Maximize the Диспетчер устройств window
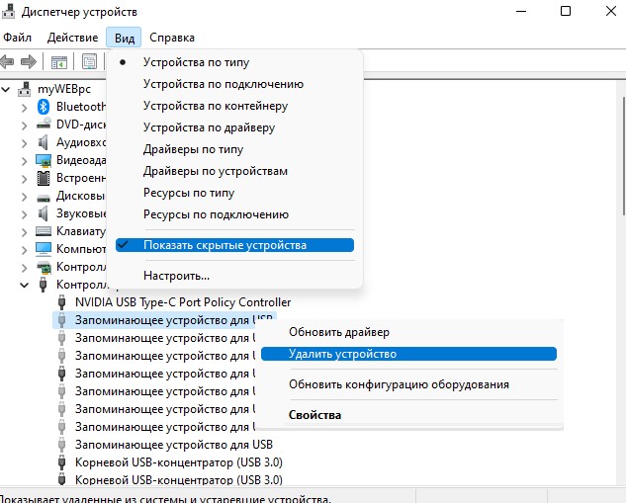Image resolution: width=626 pixels, height=503 pixels. pos(566,11)
